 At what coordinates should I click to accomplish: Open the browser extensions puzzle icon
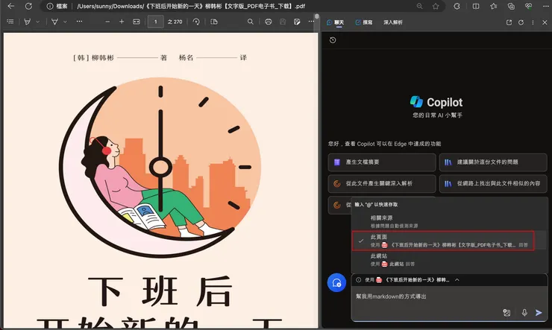tap(457, 6)
